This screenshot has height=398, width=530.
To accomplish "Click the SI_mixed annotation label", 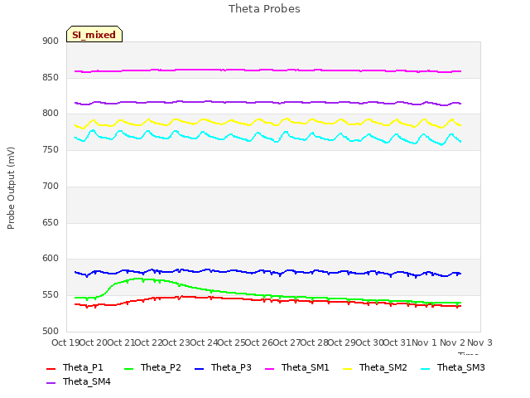I will click(x=94, y=34).
